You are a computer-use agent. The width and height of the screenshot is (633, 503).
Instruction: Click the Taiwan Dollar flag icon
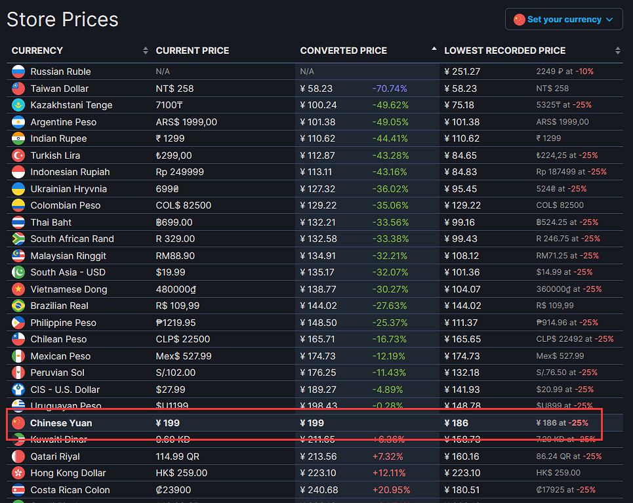tap(18, 89)
